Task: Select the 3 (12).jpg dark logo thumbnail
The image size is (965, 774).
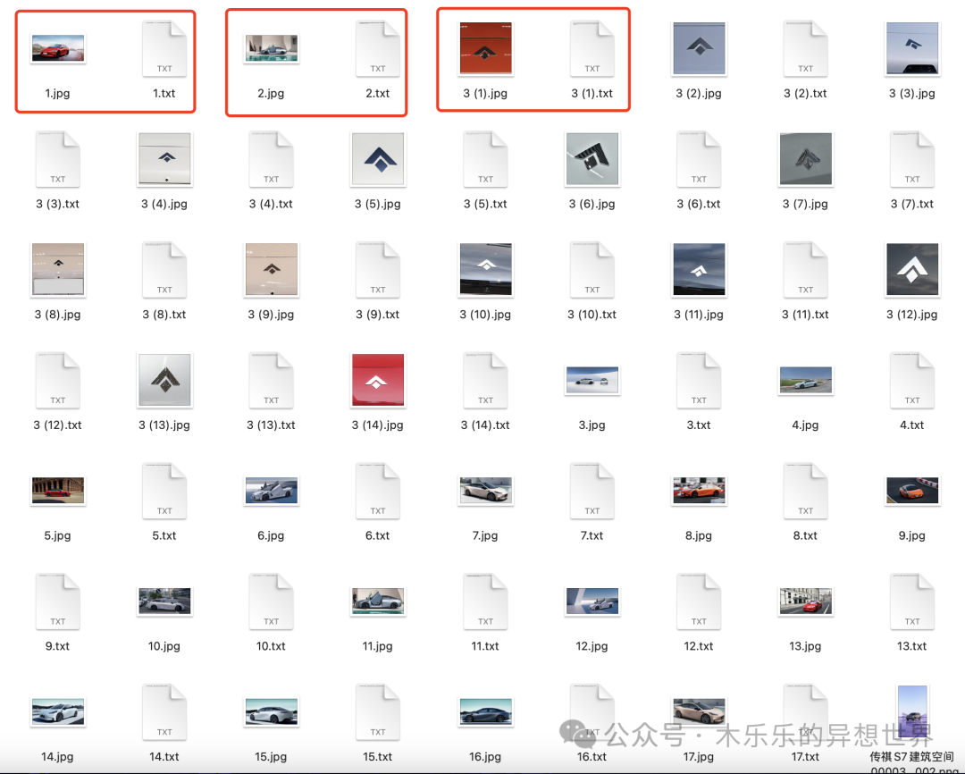Action: click(x=912, y=269)
